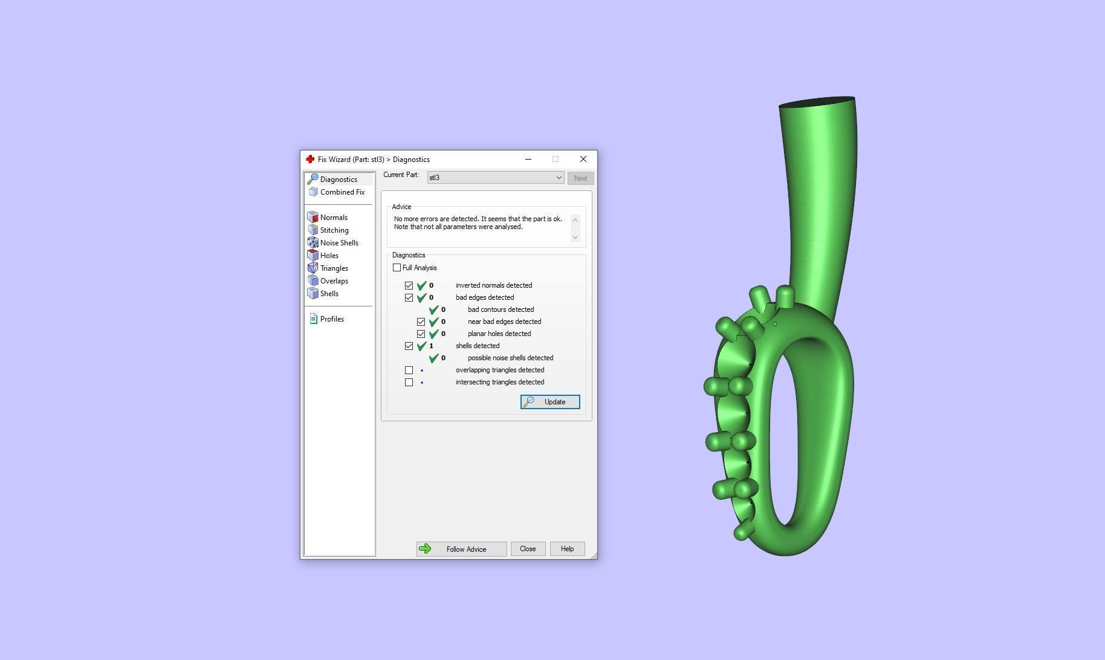Open the Combined Fix page
Image resolution: width=1105 pixels, height=660 pixels.
[x=342, y=192]
